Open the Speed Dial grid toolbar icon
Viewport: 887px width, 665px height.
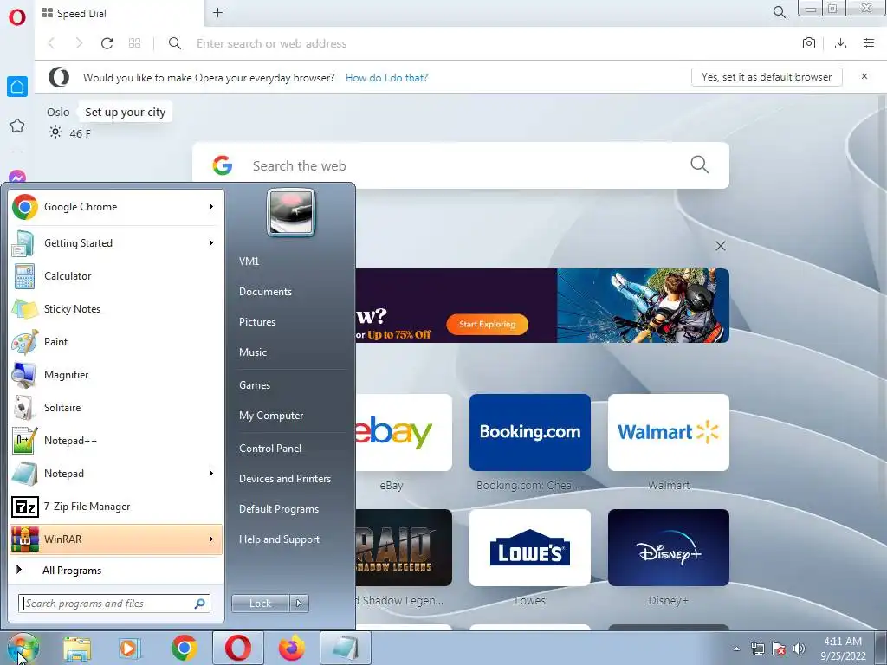[x=134, y=43]
